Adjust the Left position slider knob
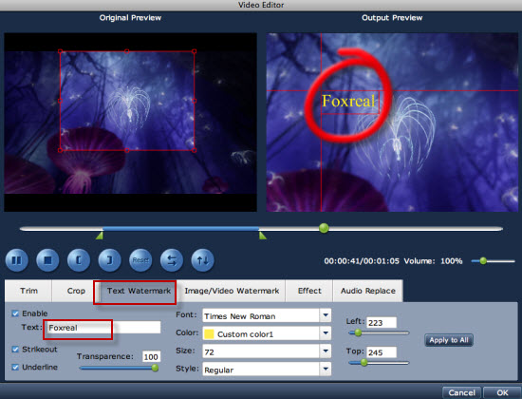Image resolution: width=522 pixels, height=399 pixels. [358, 332]
